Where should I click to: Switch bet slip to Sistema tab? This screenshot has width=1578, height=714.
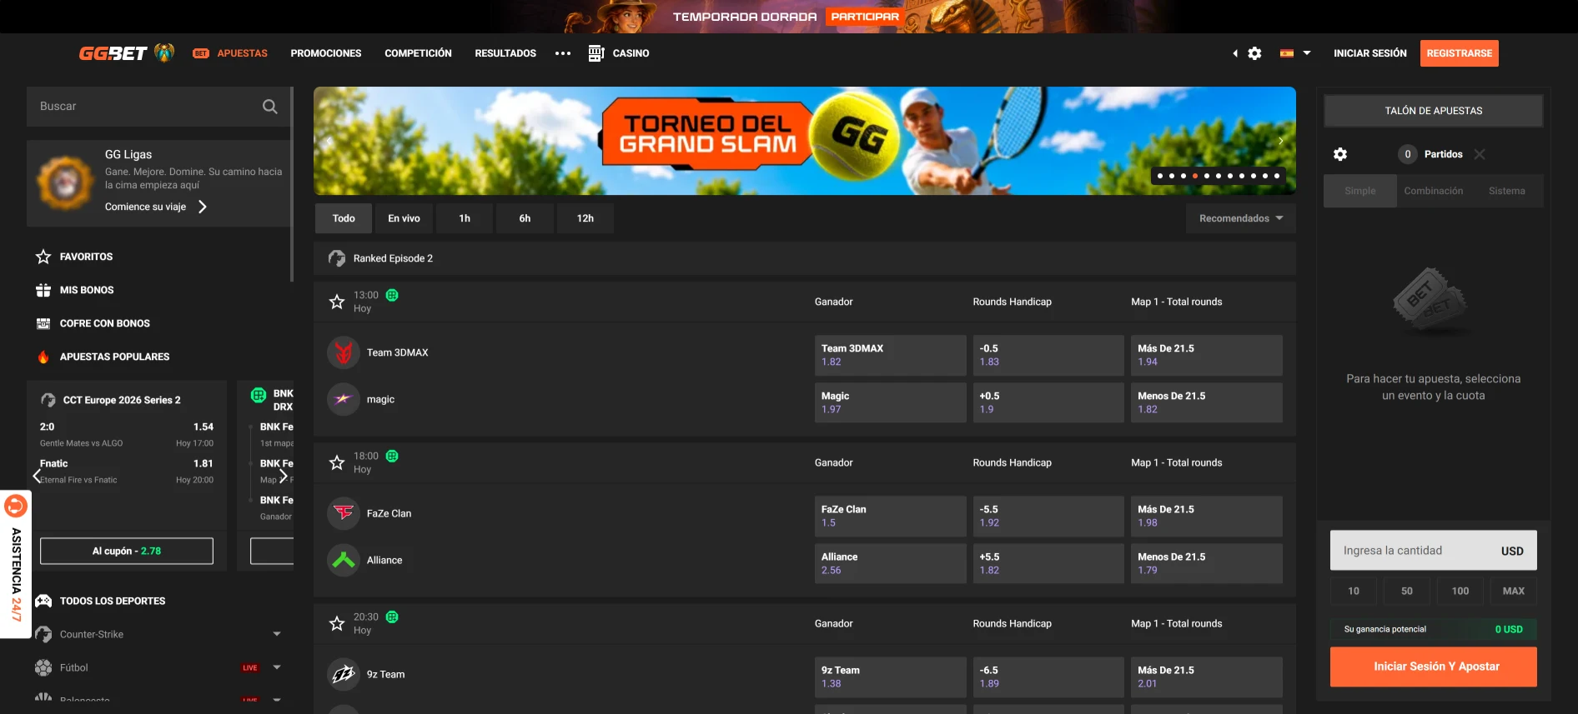click(x=1507, y=191)
